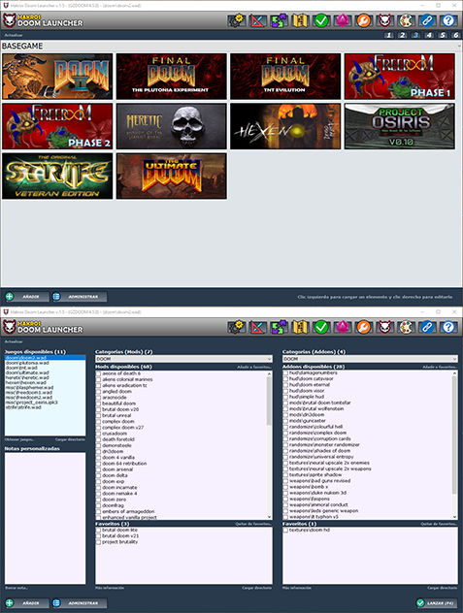Image resolution: width=463 pixels, height=613 pixels.
Task: Click Borrar nota link below notes box
Action: point(17,588)
